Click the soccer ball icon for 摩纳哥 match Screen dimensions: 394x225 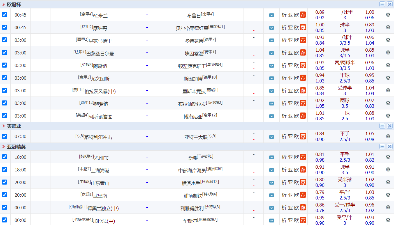pos(388,27)
